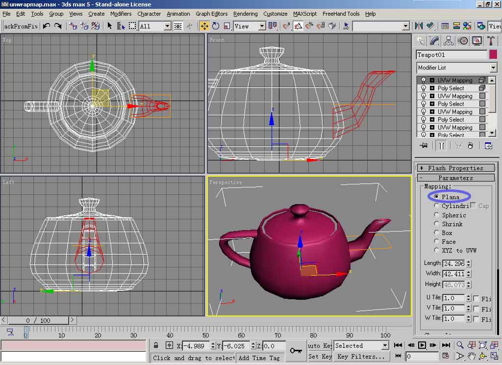502x365 pixels.
Task: Open the Graph Editors menu
Action: click(x=211, y=14)
